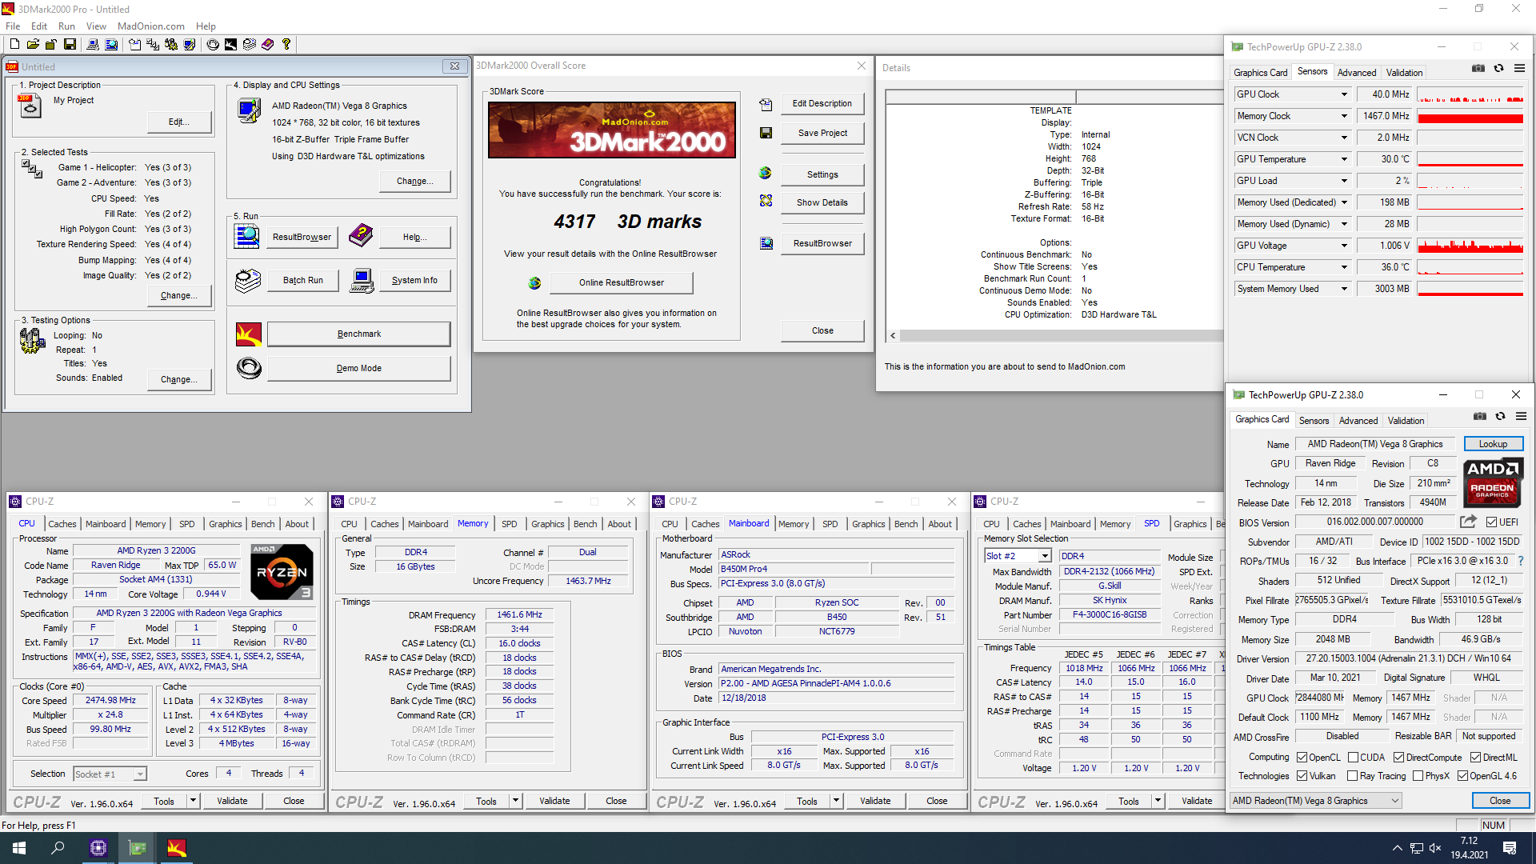
Task: Toggle the PhysX checkbox
Action: (1418, 776)
